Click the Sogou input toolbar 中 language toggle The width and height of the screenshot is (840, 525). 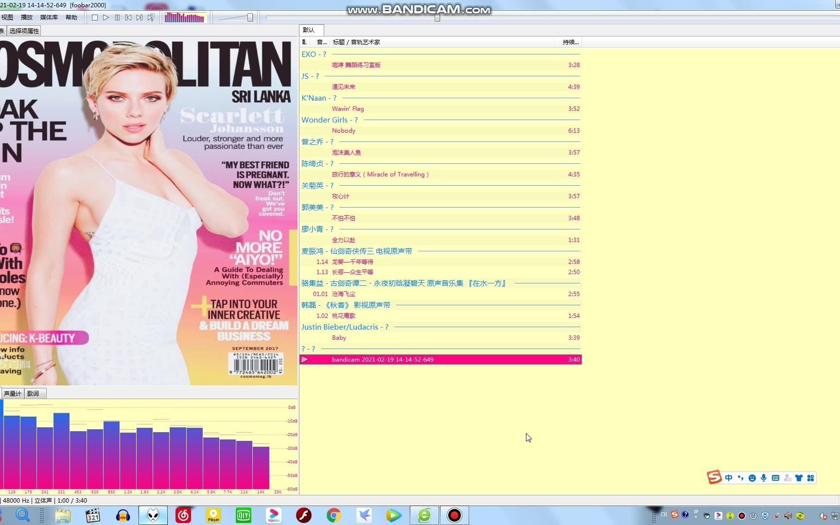(728, 478)
